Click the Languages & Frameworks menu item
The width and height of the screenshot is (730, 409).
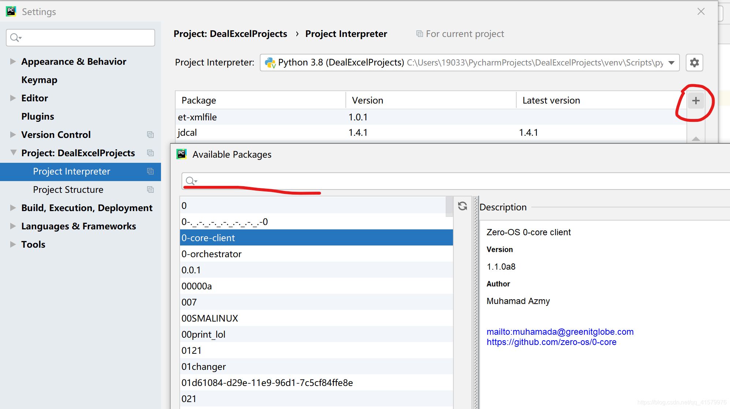(78, 226)
